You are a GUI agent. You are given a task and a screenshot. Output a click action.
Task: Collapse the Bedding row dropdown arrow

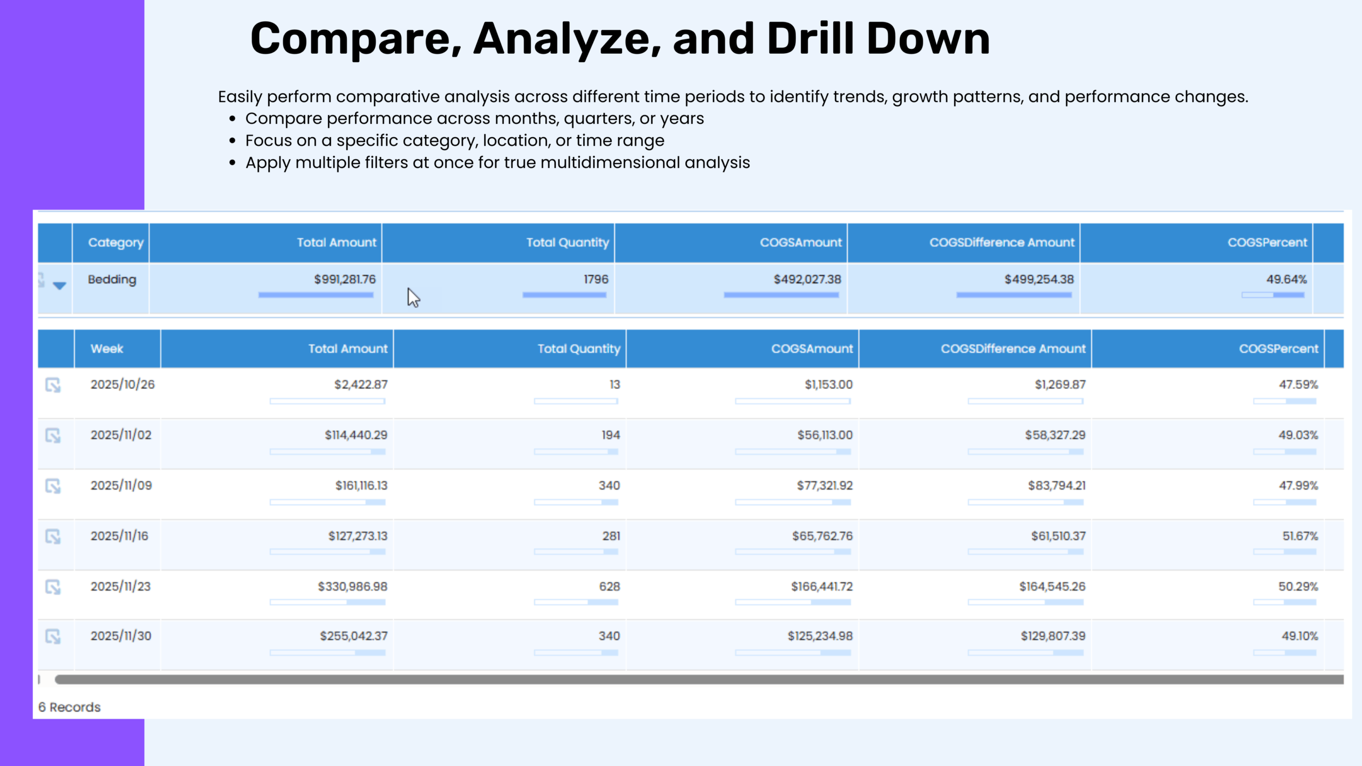(x=59, y=286)
